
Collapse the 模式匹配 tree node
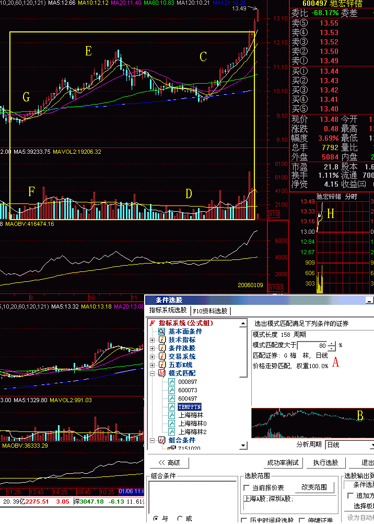tap(153, 373)
